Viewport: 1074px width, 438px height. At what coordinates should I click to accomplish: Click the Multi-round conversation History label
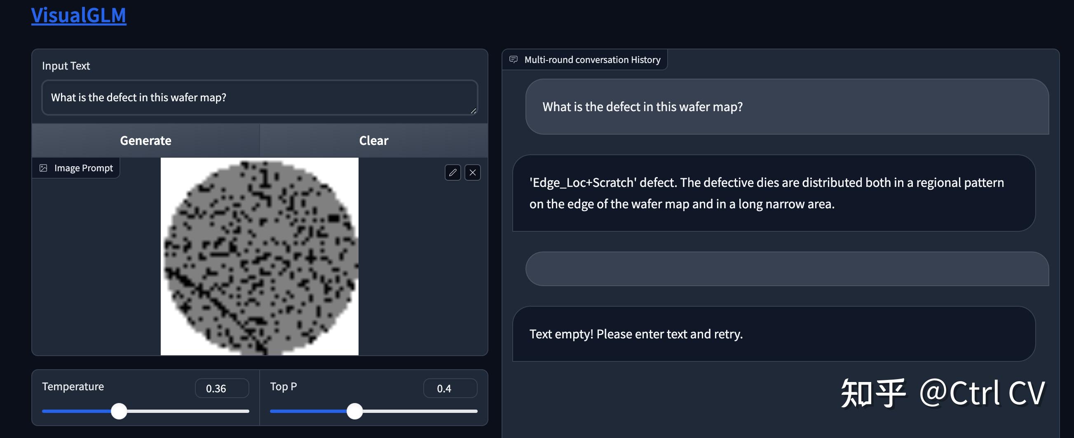coord(592,60)
